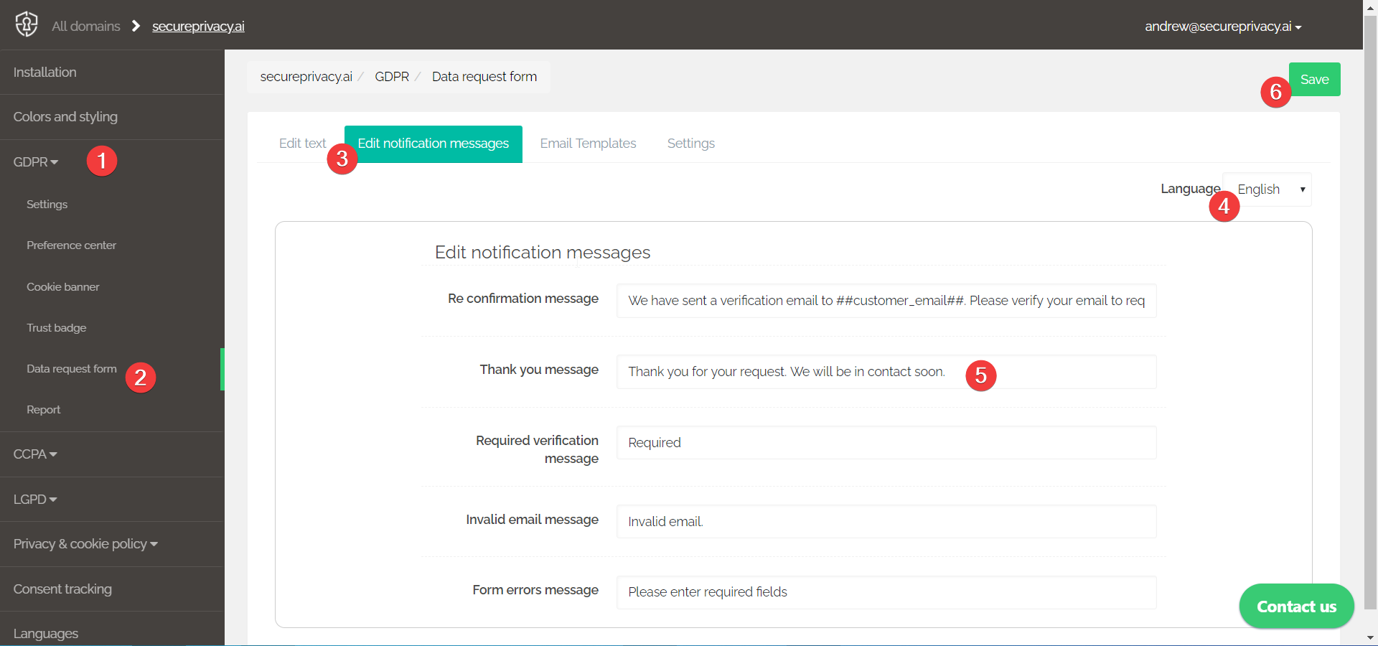Click the green Save button
The image size is (1378, 646).
(x=1315, y=79)
